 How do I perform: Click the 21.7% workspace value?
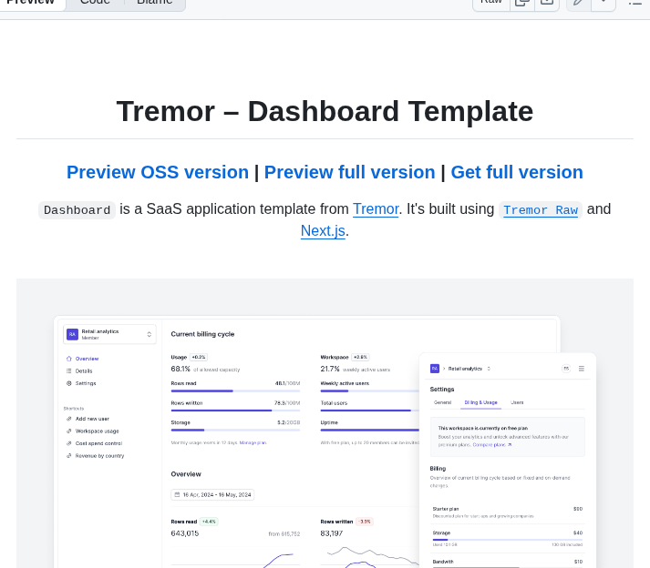coord(330,369)
